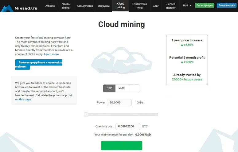
Task: Open the Блог menu item
Action: pos(156,6)
